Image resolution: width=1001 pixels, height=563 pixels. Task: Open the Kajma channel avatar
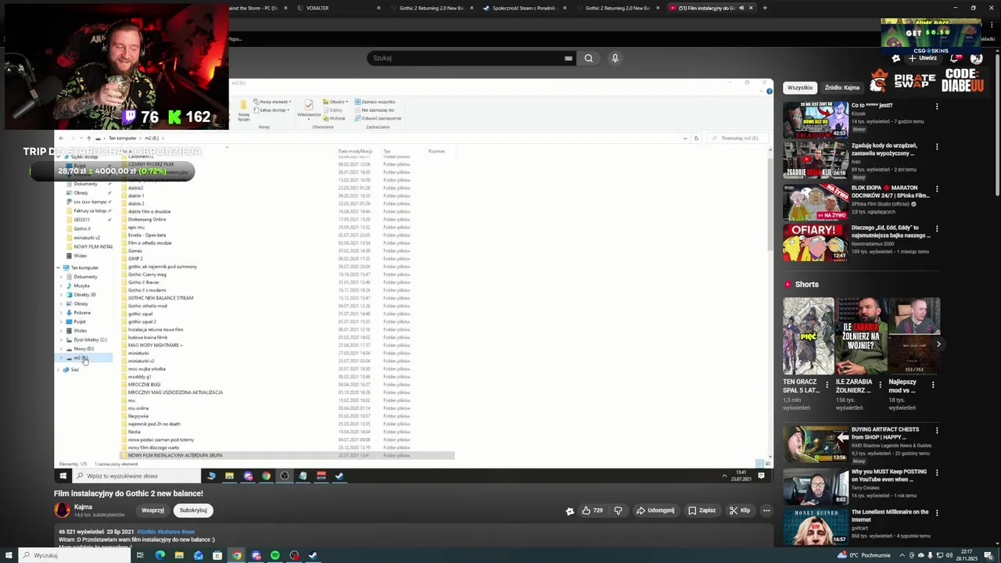(x=62, y=511)
